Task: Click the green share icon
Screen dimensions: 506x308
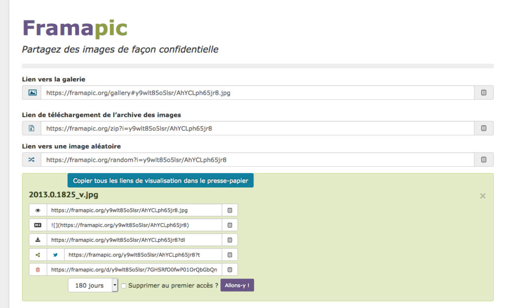Action: [x=38, y=255]
